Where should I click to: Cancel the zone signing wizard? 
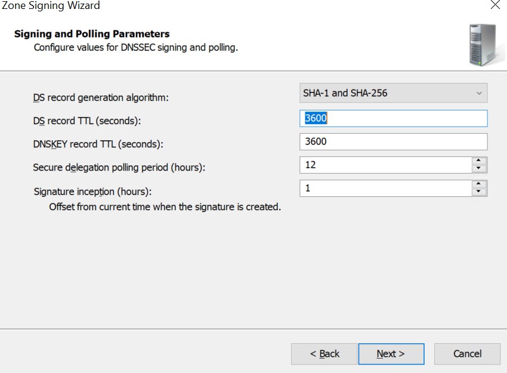pos(467,354)
